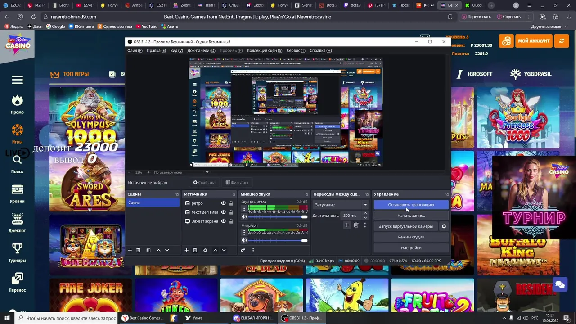This screenshot has height=324, width=576.
Task: Add a new scene in OBS Scenes panel
Action: point(130,250)
